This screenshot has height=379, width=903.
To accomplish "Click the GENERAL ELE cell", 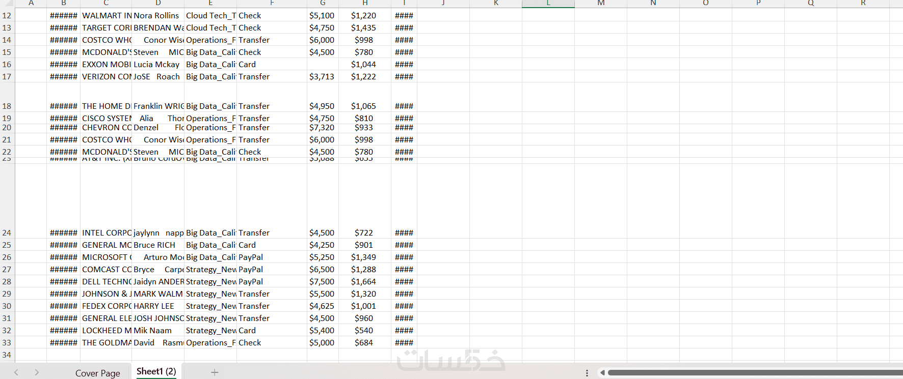I will tap(106, 318).
